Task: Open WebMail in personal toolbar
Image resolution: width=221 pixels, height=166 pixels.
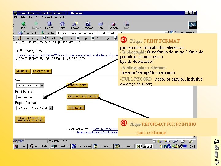Action: (x=50, y=38)
